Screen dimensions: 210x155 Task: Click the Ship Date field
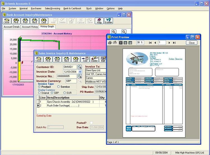coord(100,87)
